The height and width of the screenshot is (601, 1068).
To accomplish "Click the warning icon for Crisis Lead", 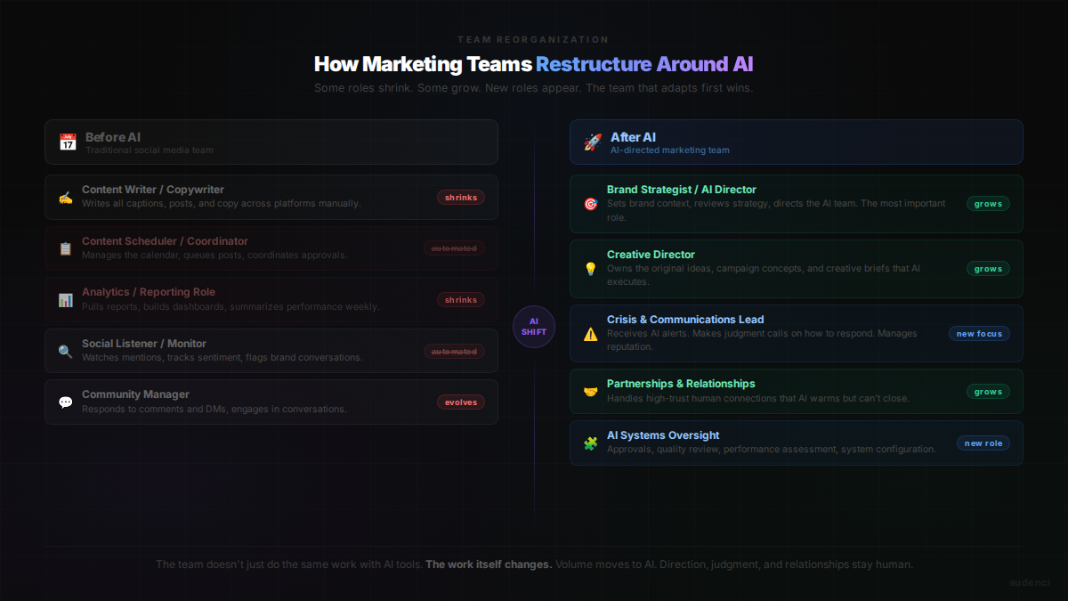I will pyautogui.click(x=590, y=334).
